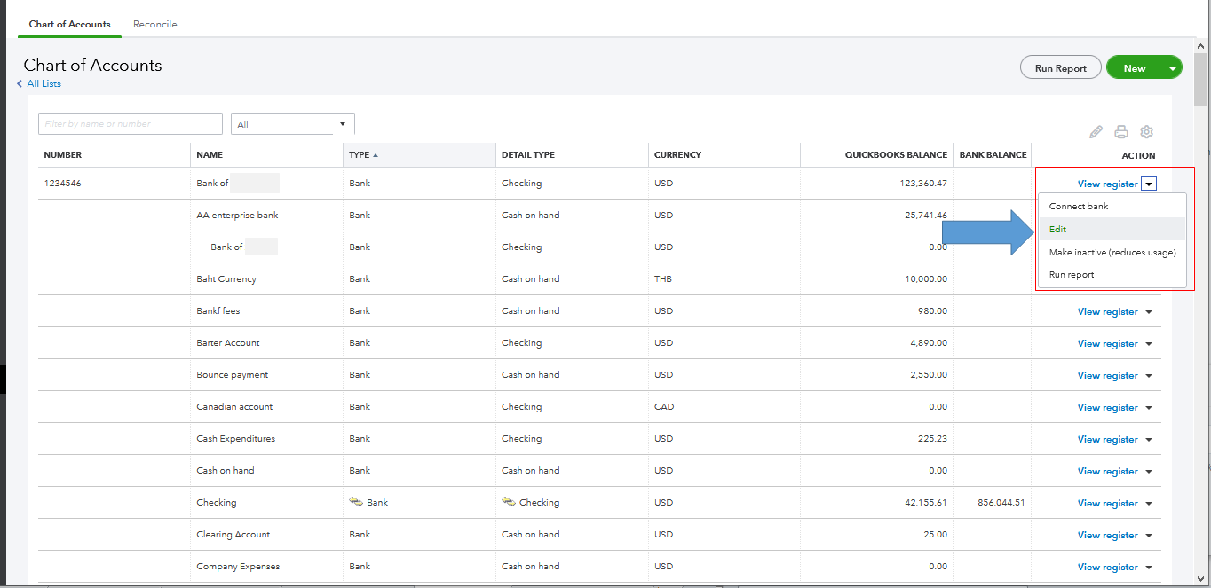This screenshot has width=1211, height=588.
Task: Choose Connect bank in the action menu
Action: pos(1079,206)
